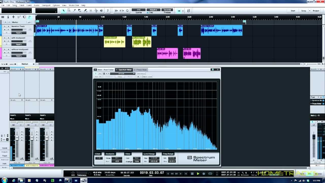Record-arm the without mudguard track
This screenshot has height=183, width=325.
point(5,53)
